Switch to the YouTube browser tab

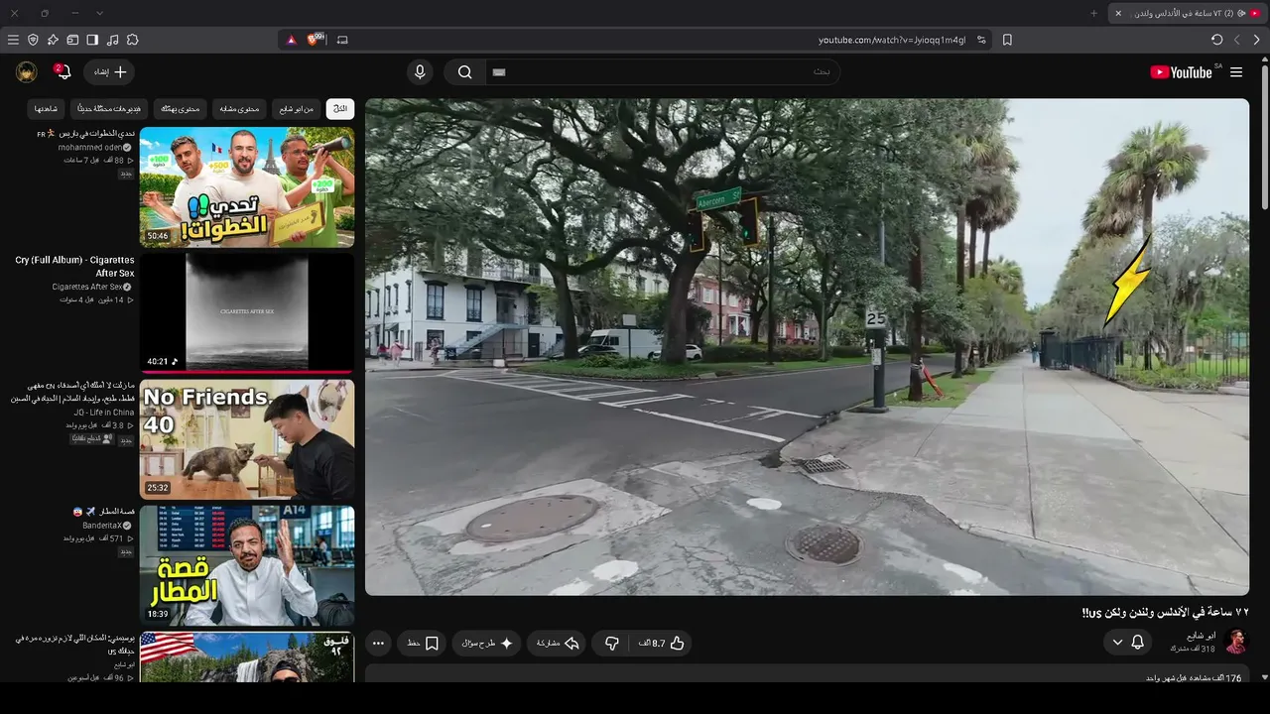[1189, 13]
